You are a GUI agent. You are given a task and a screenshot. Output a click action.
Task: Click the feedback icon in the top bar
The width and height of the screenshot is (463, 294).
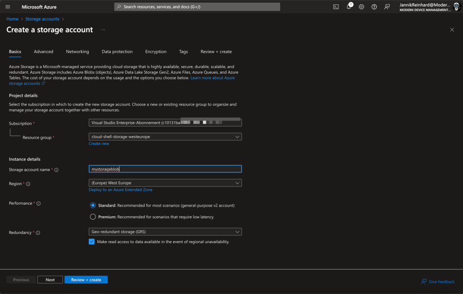coord(387,7)
